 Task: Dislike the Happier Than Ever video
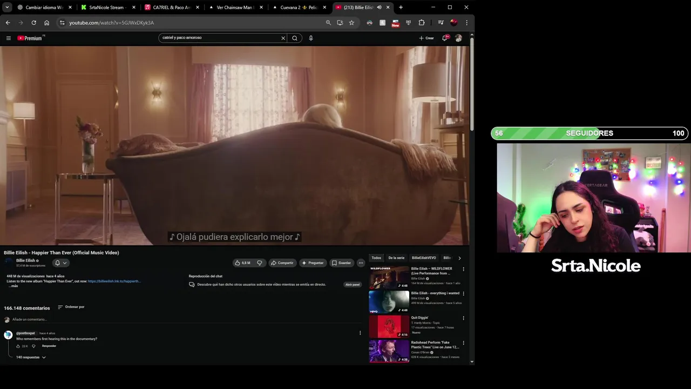coord(260,263)
